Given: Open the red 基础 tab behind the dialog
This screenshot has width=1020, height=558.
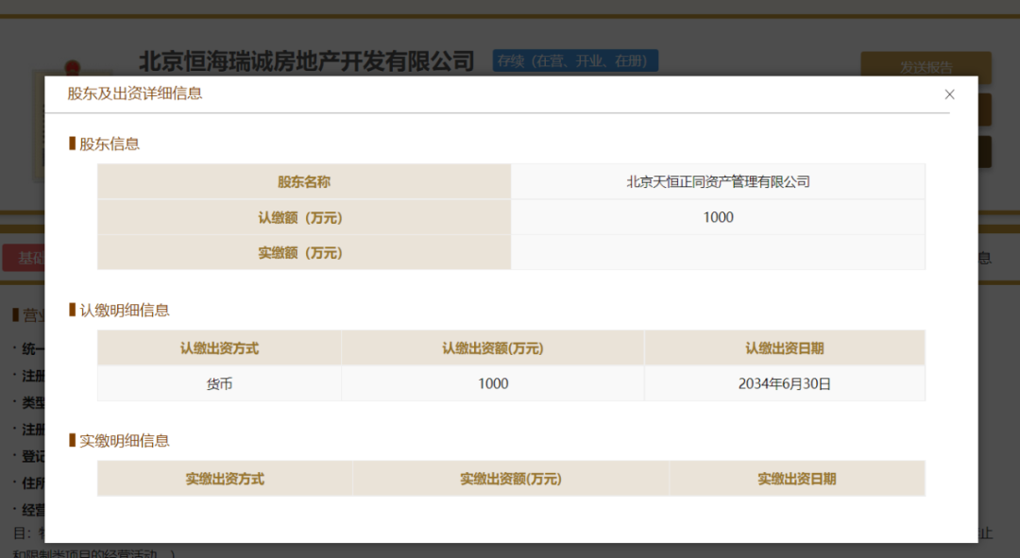Looking at the screenshot, I should tap(24, 258).
